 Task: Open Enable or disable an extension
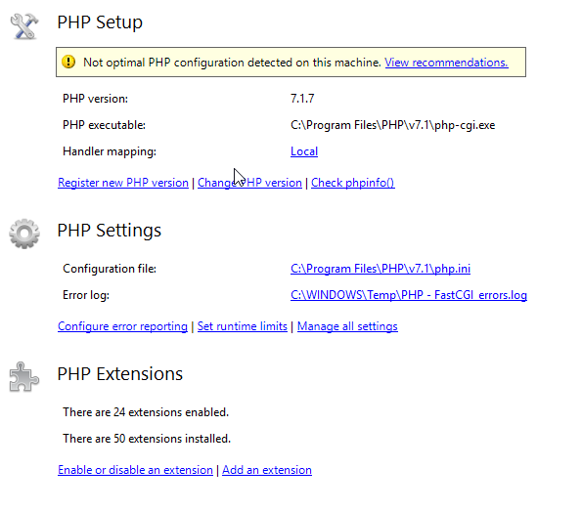(136, 470)
